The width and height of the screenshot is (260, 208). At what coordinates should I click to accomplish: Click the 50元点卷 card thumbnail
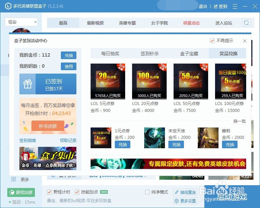(x=191, y=82)
